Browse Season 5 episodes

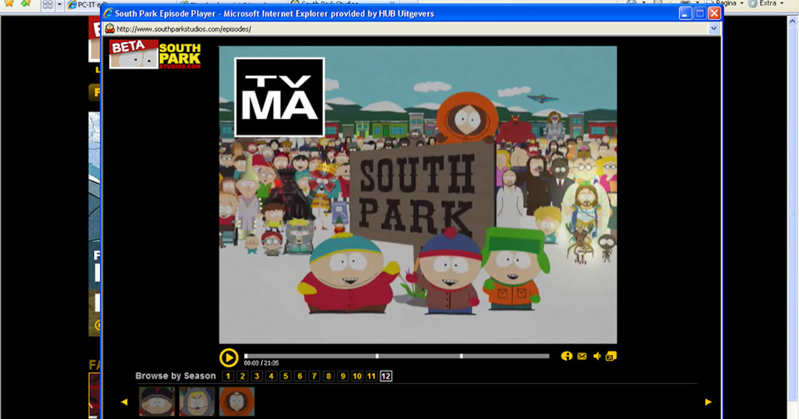[285, 376]
